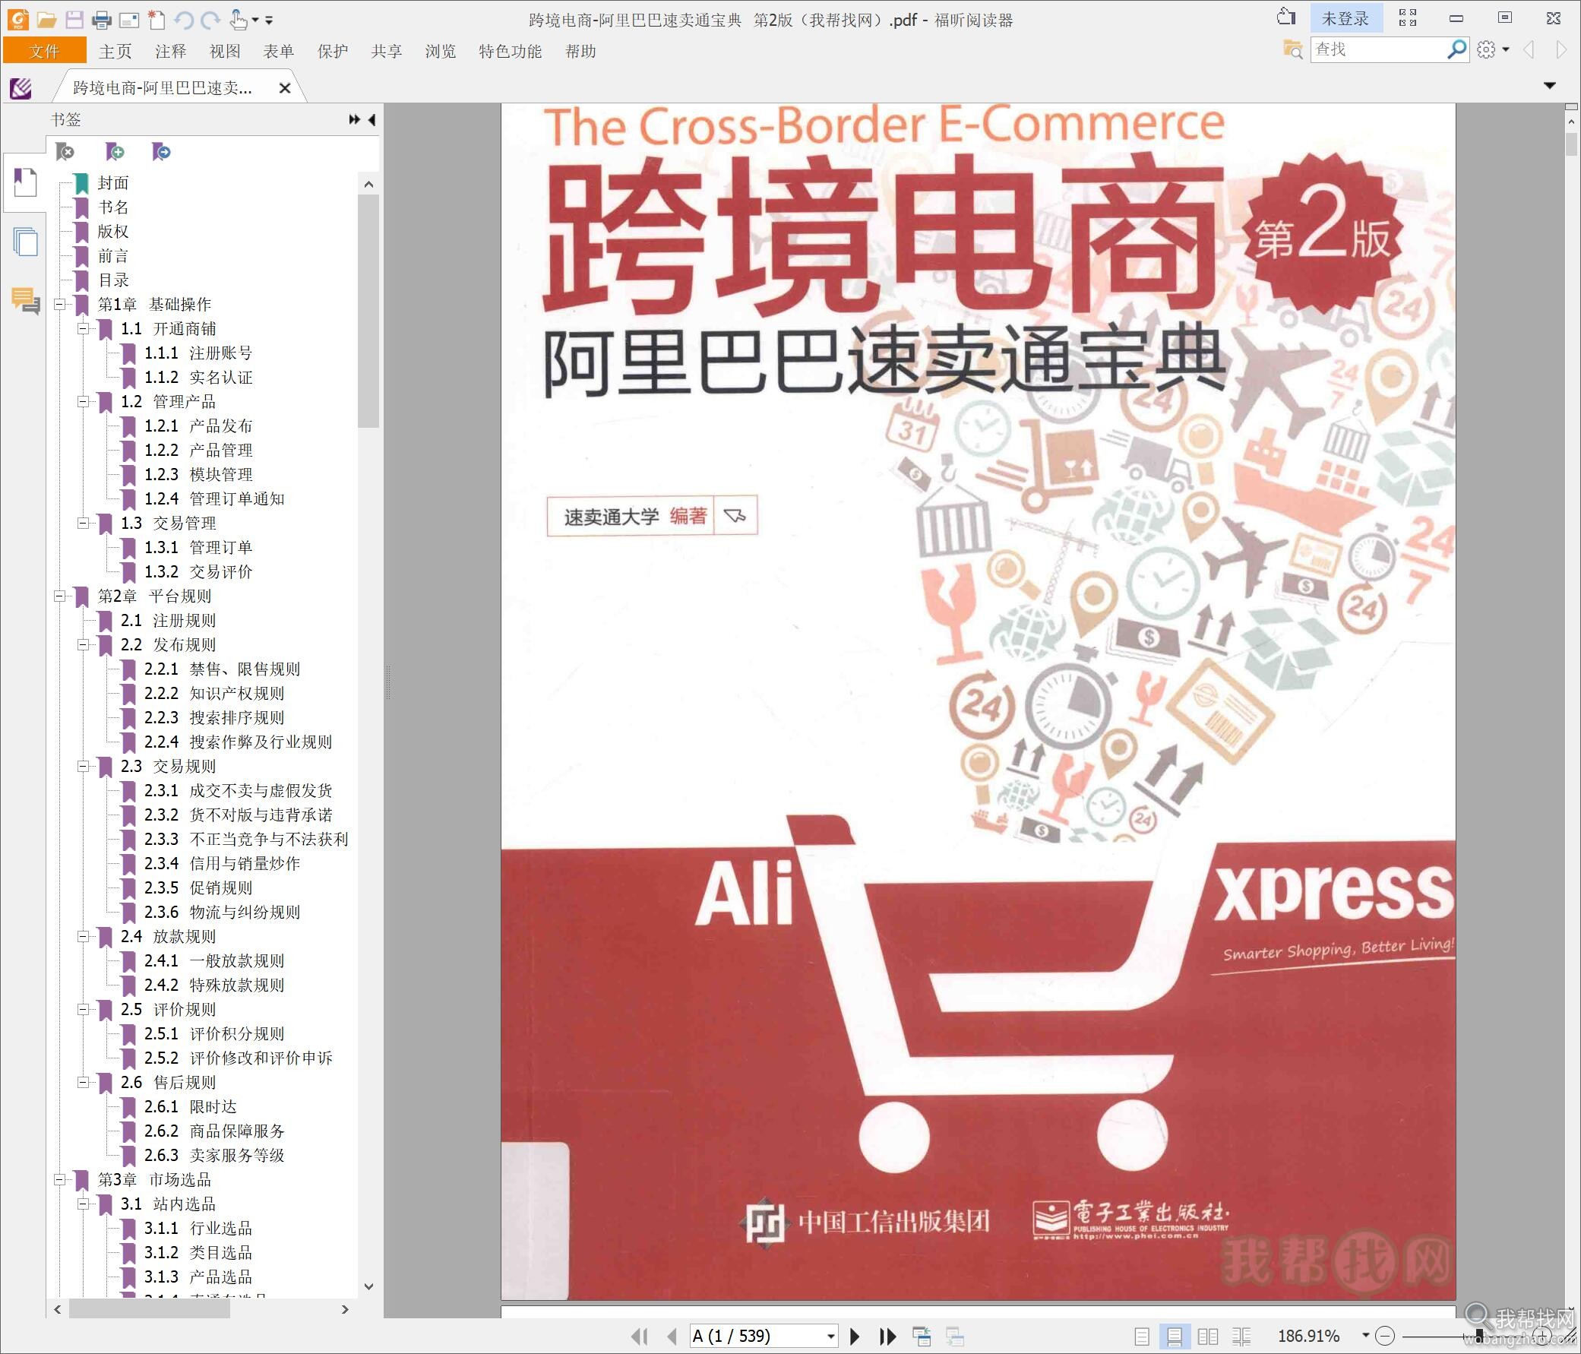Switch to the 主页 ribbon tab
This screenshot has width=1581, height=1354.
115,51
